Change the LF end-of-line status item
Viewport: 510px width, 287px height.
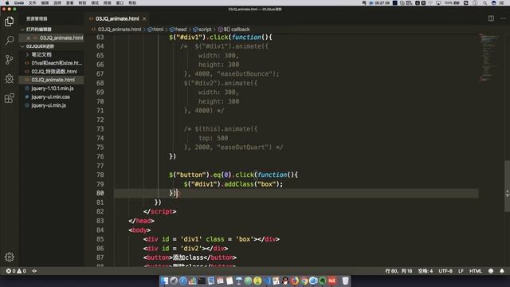[461, 271]
